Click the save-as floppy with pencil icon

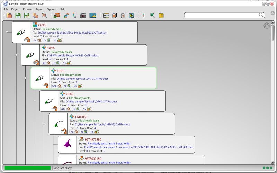tap(27, 16)
